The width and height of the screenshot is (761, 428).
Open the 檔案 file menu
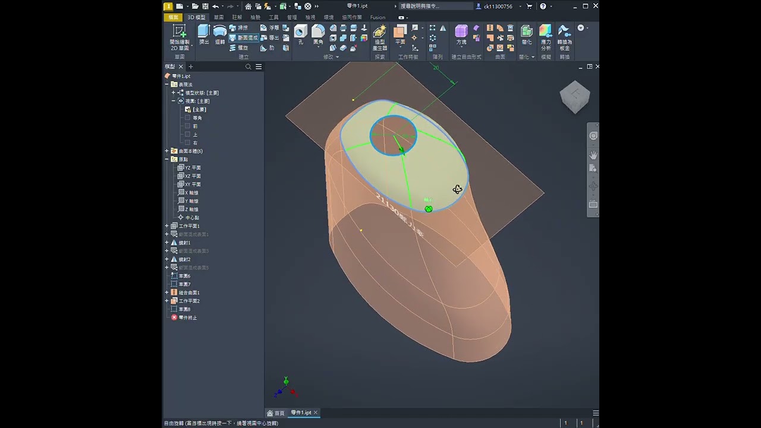click(x=173, y=17)
